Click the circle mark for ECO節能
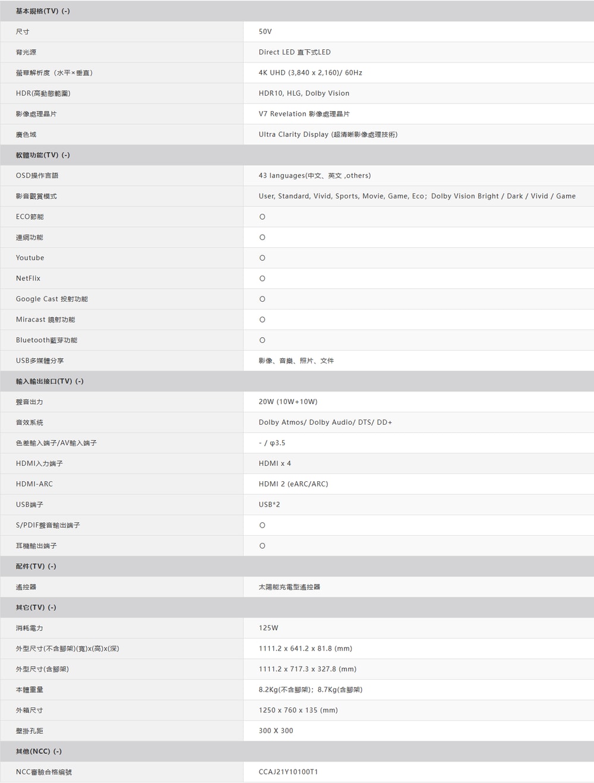The height and width of the screenshot is (783, 594). (x=263, y=217)
